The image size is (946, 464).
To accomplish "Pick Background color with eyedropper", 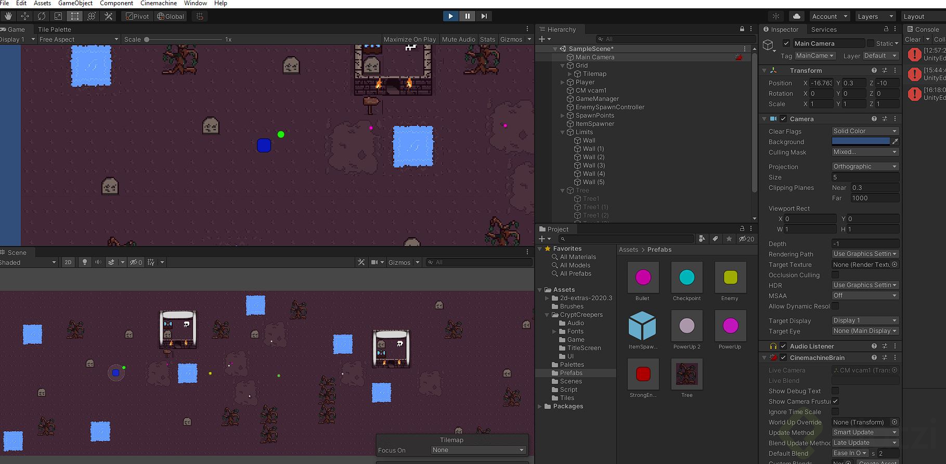I will (x=895, y=141).
